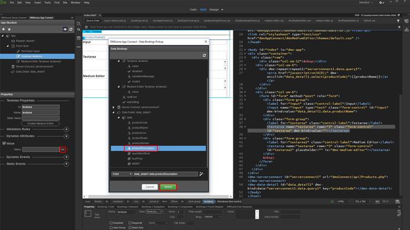Collapse the Data Detail node in Data Bindings
This screenshot has height=230, width=410.
[113, 113]
